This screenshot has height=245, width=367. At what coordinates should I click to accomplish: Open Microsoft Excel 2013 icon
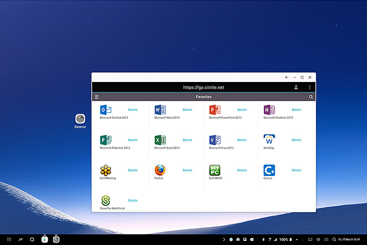[160, 140]
